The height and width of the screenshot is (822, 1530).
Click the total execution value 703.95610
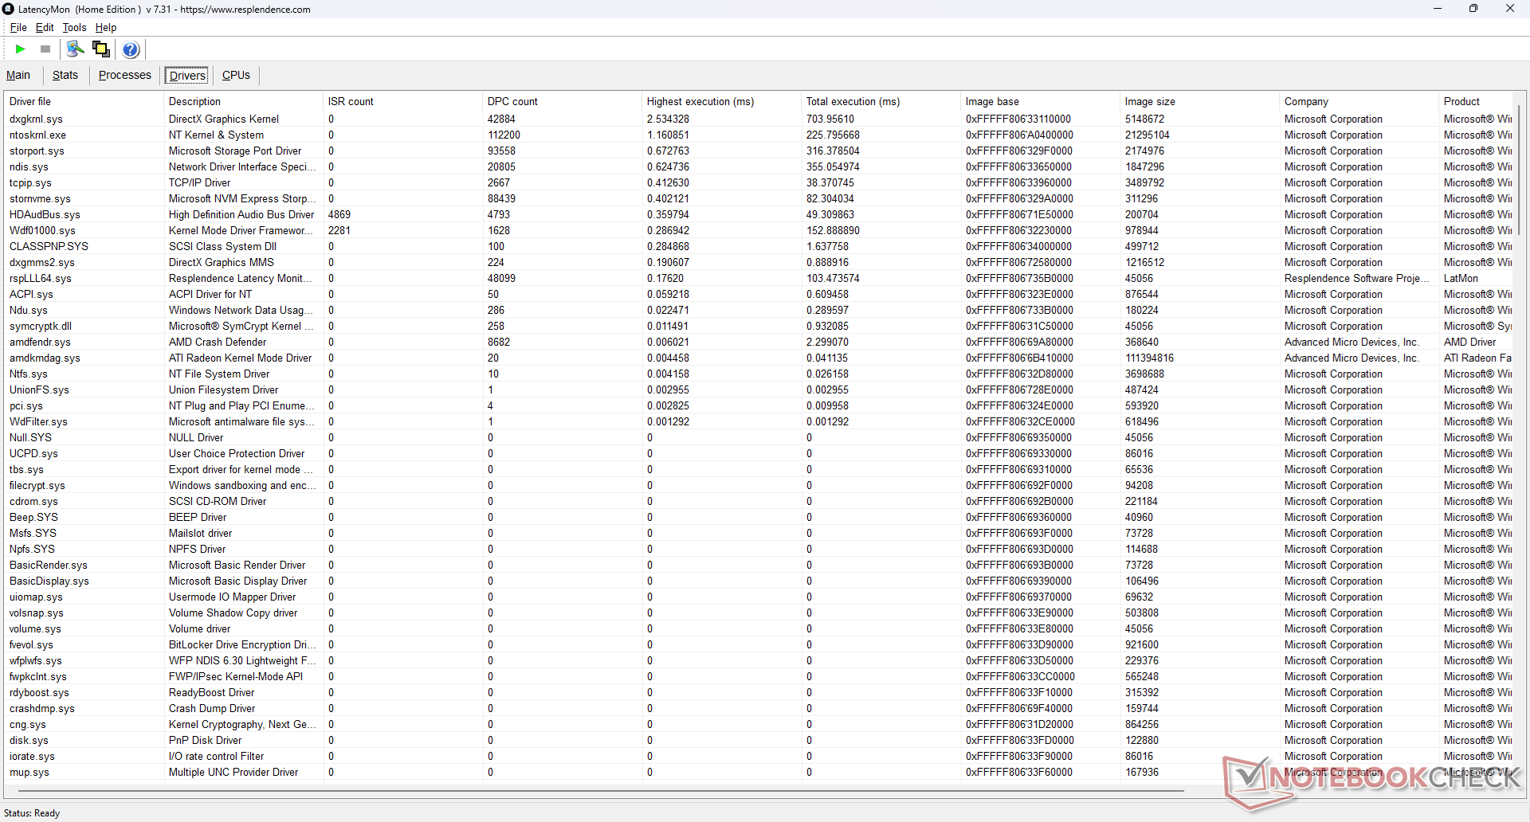830,119
